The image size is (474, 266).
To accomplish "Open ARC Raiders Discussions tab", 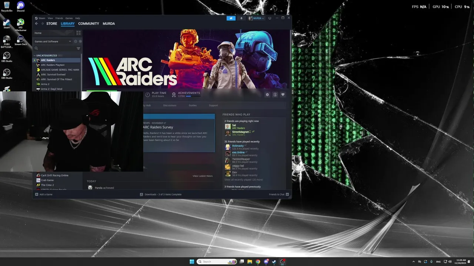I will [170, 105].
